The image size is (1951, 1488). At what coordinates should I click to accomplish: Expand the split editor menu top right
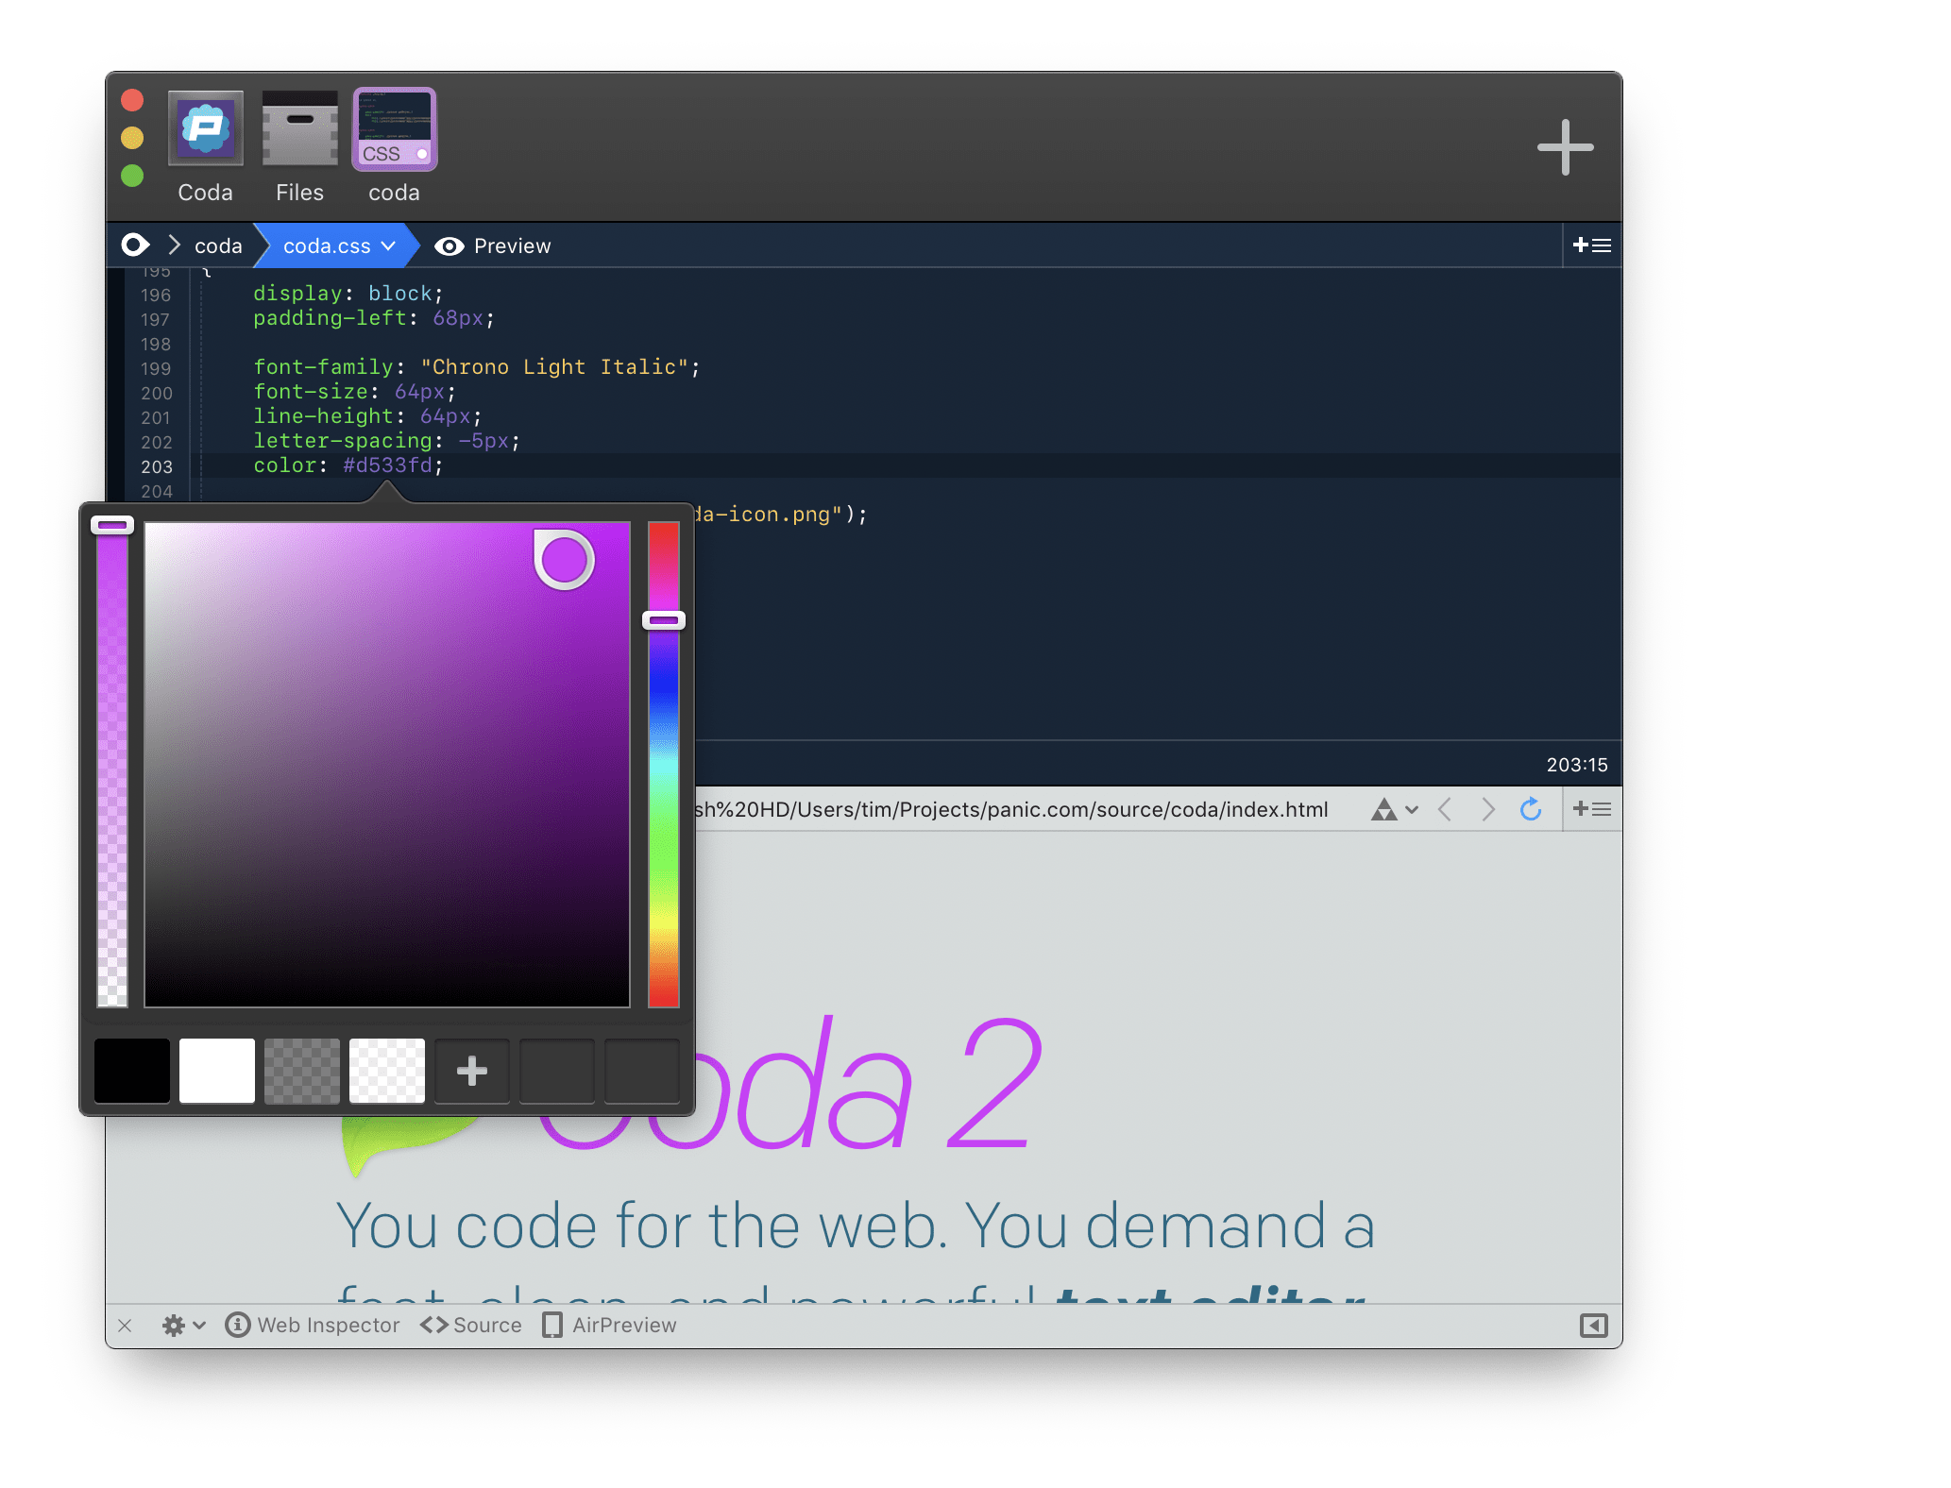(x=1593, y=245)
